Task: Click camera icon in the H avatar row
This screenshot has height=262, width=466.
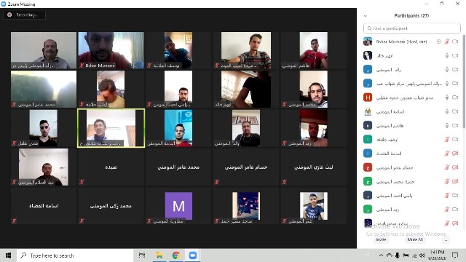Action: pos(455,98)
